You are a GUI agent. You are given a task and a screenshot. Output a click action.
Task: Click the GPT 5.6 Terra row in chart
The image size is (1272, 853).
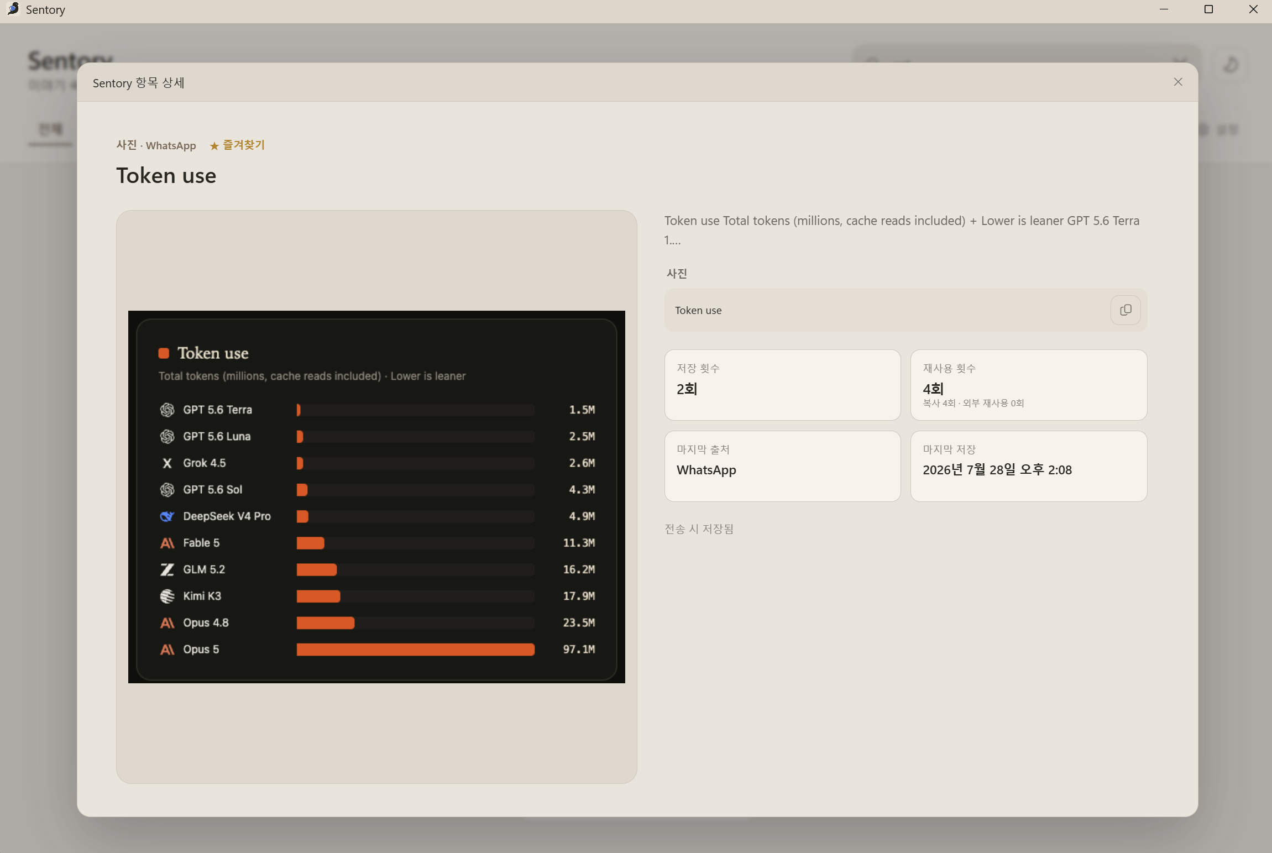[377, 410]
